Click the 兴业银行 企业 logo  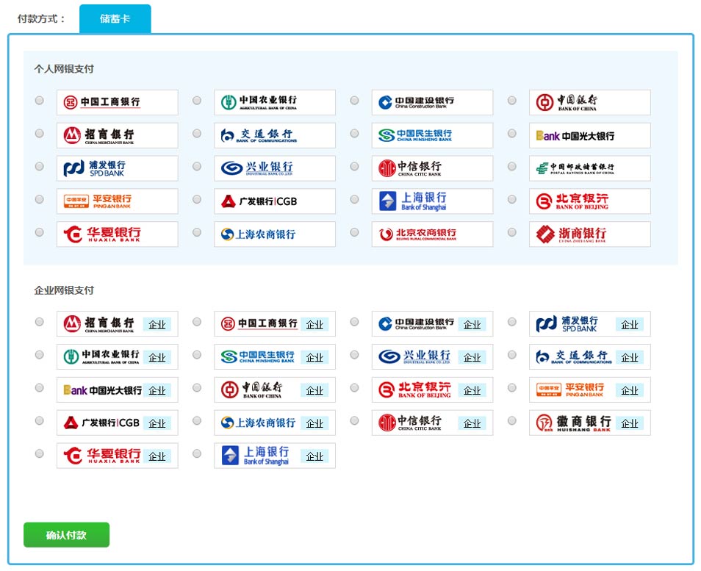click(x=432, y=357)
